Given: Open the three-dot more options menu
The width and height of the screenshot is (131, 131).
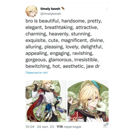Looking at the screenshot, I should coord(107,9).
